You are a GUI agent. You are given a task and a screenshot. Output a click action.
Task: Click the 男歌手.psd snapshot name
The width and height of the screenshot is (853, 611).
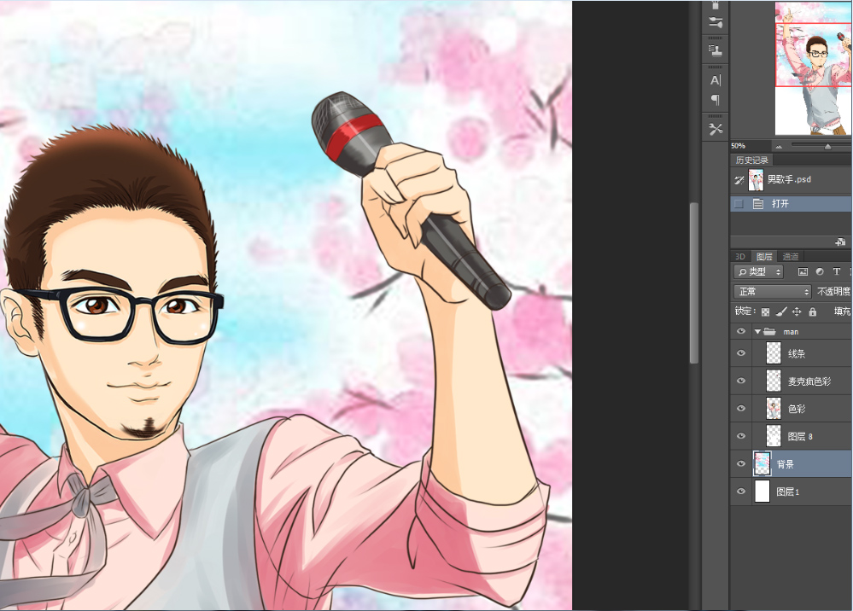coord(789,179)
